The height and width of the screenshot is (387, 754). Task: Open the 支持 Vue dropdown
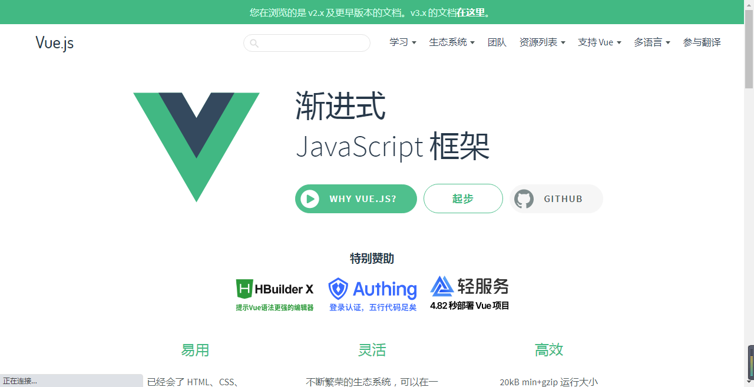click(x=600, y=42)
